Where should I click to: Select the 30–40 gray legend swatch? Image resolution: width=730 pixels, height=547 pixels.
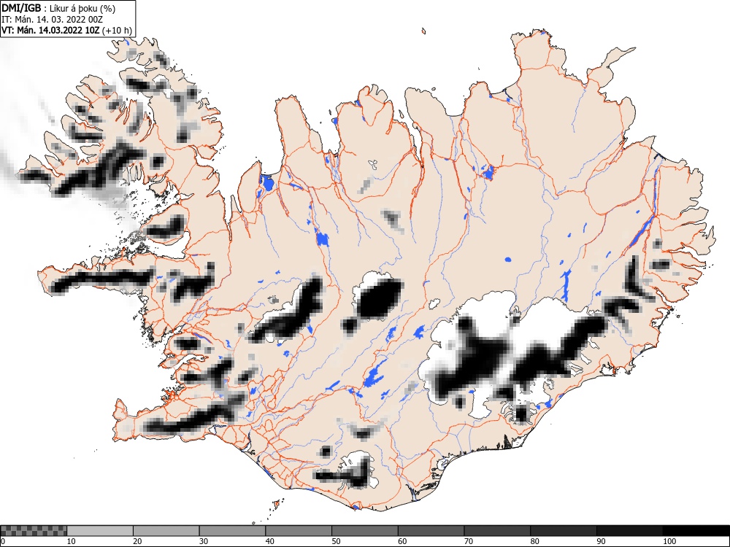232,531
